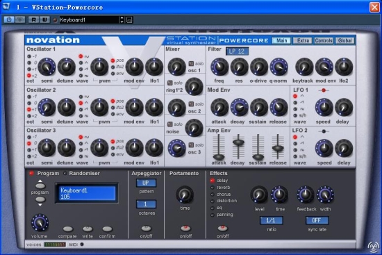Click the write button
The image size is (382, 255).
(88, 229)
